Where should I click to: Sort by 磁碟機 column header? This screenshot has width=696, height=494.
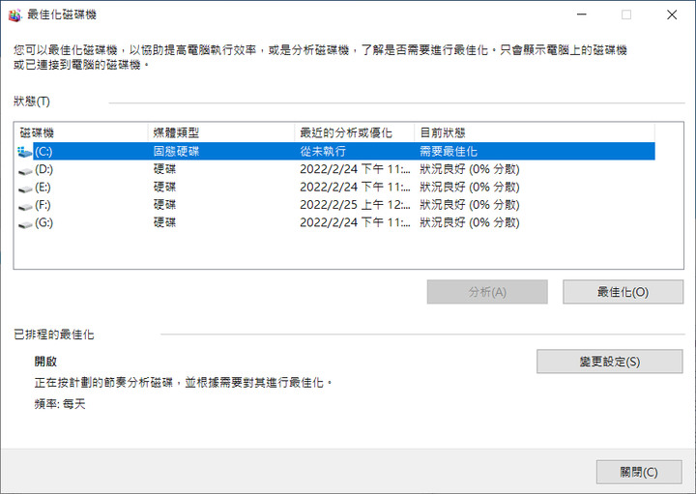click(x=81, y=132)
